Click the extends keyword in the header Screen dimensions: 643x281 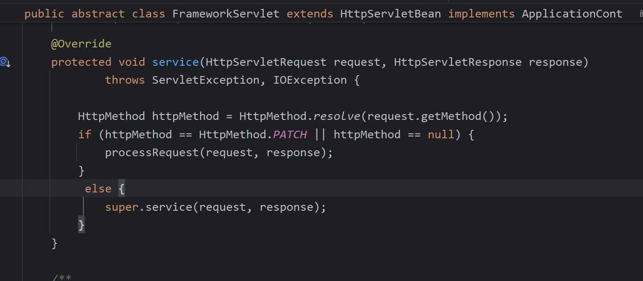[310, 14]
